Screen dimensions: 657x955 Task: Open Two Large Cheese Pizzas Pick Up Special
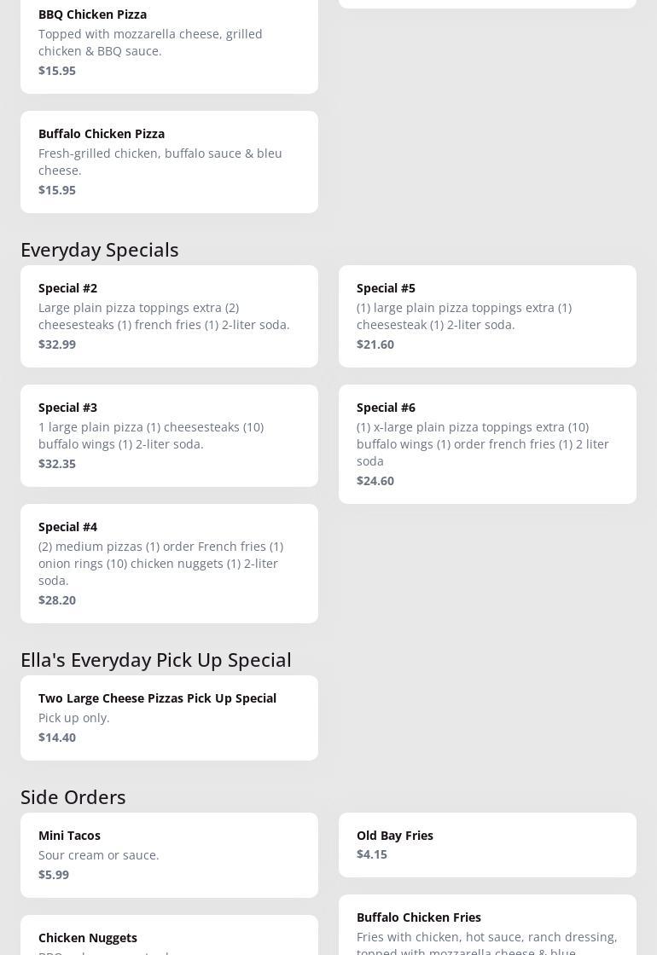(x=169, y=717)
